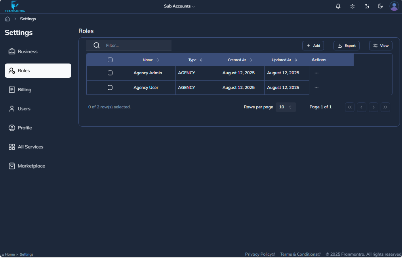
Task: Open the Profile section icon
Action: [x=11, y=127]
